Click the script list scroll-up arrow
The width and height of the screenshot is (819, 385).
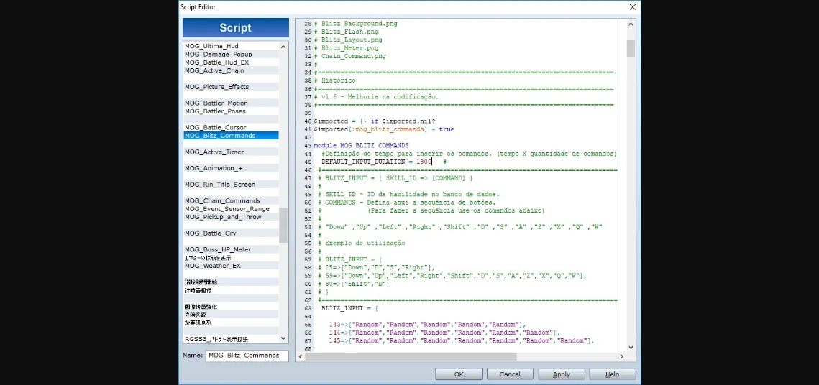coord(283,47)
